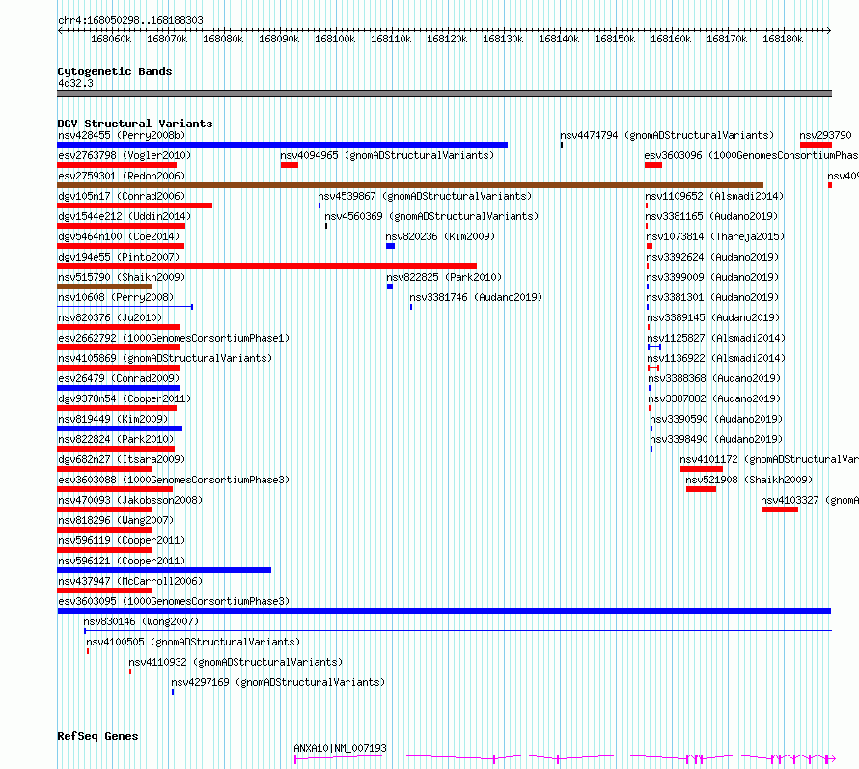This screenshot has height=769, width=859.
Task: Select nsv596121 (Cooper2011) label
Action: tap(122, 561)
